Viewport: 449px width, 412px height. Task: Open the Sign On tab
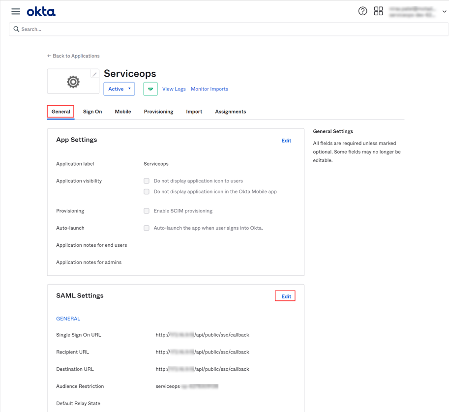(92, 112)
